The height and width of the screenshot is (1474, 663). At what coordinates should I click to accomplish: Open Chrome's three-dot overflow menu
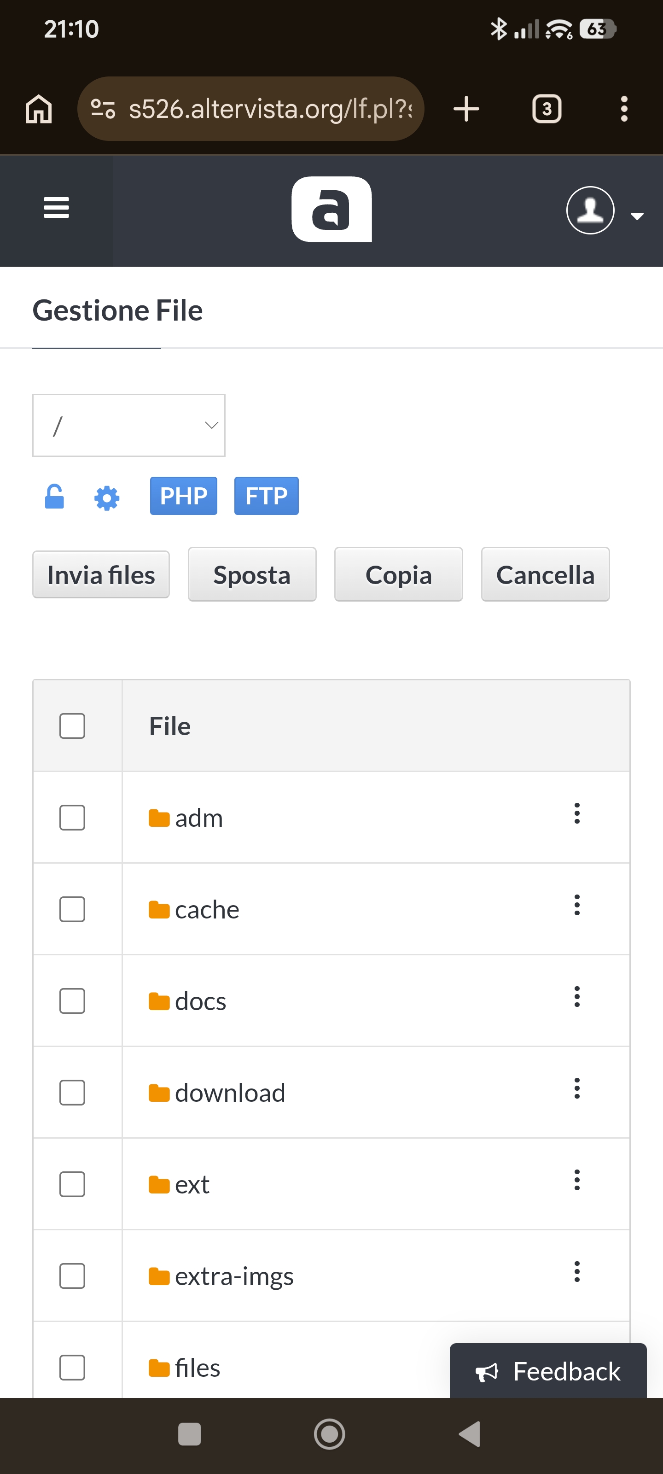click(x=623, y=109)
